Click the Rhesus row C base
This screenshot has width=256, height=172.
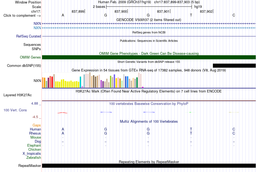[234, 133]
